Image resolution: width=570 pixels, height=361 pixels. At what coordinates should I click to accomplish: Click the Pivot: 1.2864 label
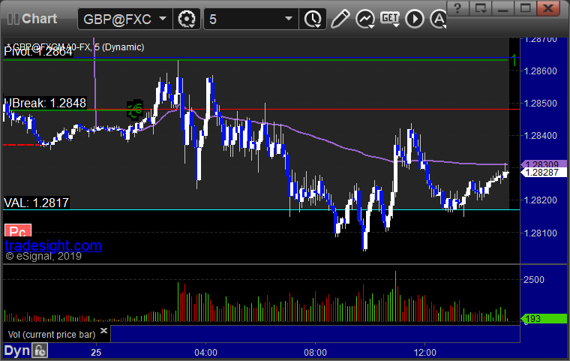pos(38,52)
